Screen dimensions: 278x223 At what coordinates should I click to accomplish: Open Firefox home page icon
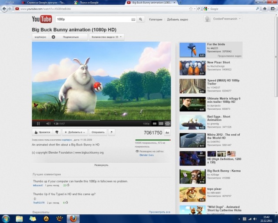click(x=265, y=9)
